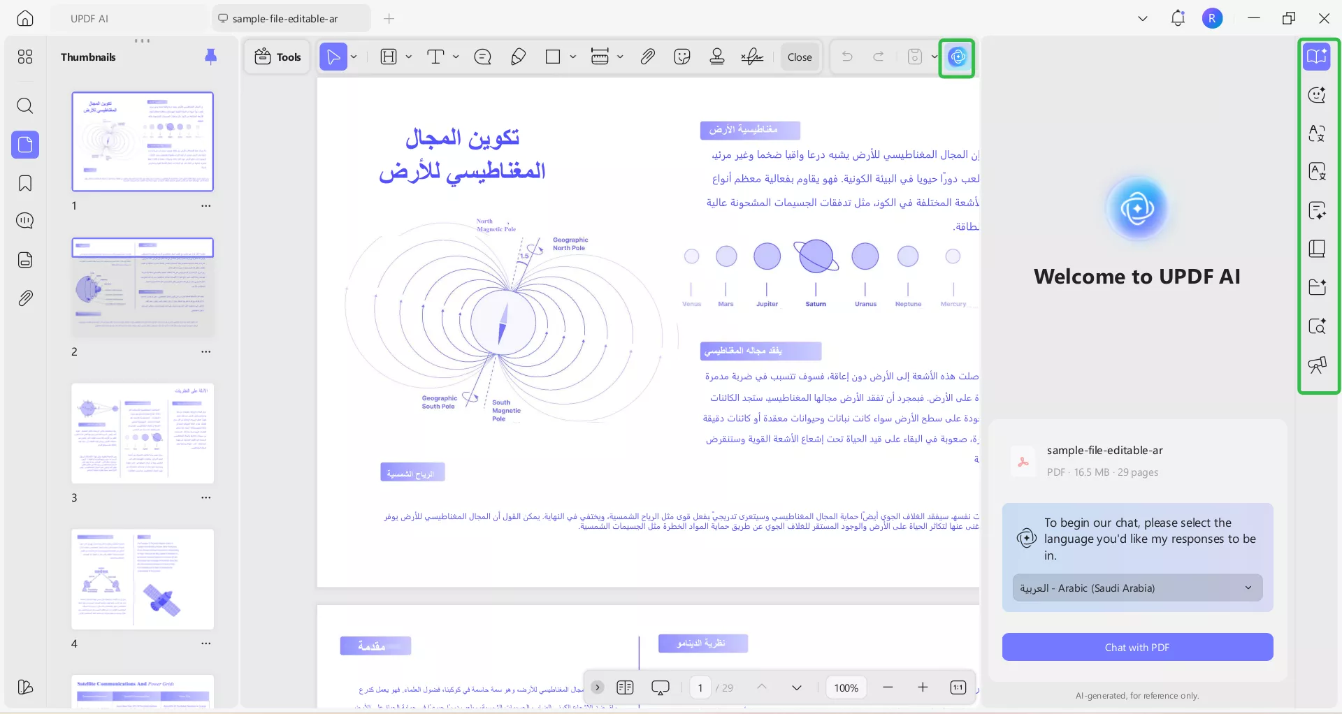Switch to the sample-file-editable-ar tab
This screenshot has height=714, width=1342.
point(291,18)
